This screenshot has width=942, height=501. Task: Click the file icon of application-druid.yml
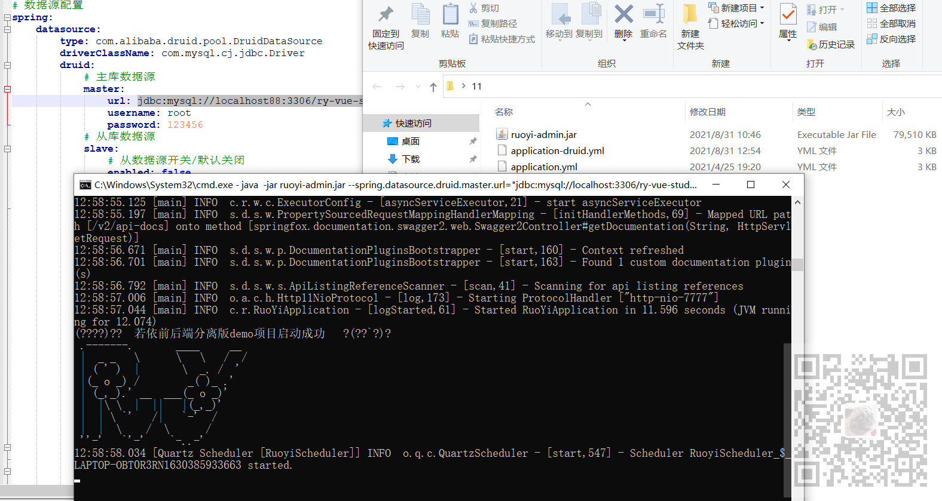click(x=502, y=150)
